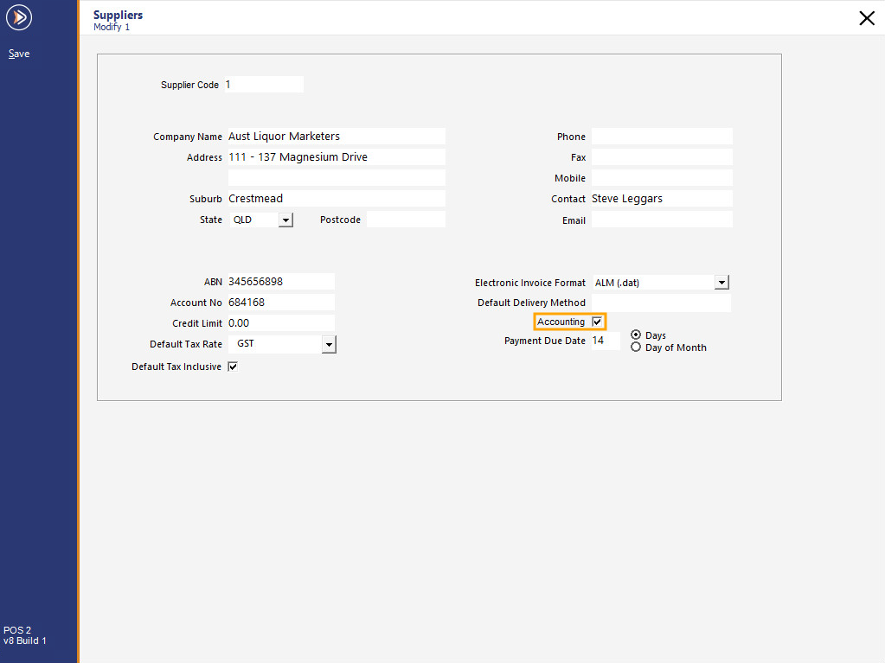
Task: Click the State dropdown arrow
Action: pyautogui.click(x=285, y=219)
